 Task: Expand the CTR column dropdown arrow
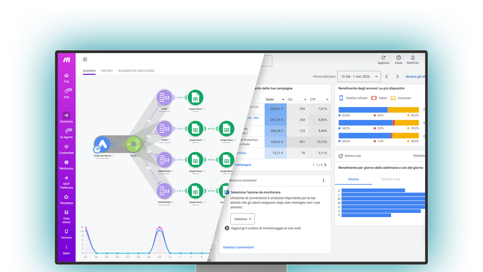point(327,99)
